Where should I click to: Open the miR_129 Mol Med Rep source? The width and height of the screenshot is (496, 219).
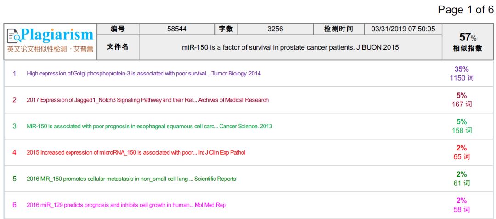click(126, 205)
